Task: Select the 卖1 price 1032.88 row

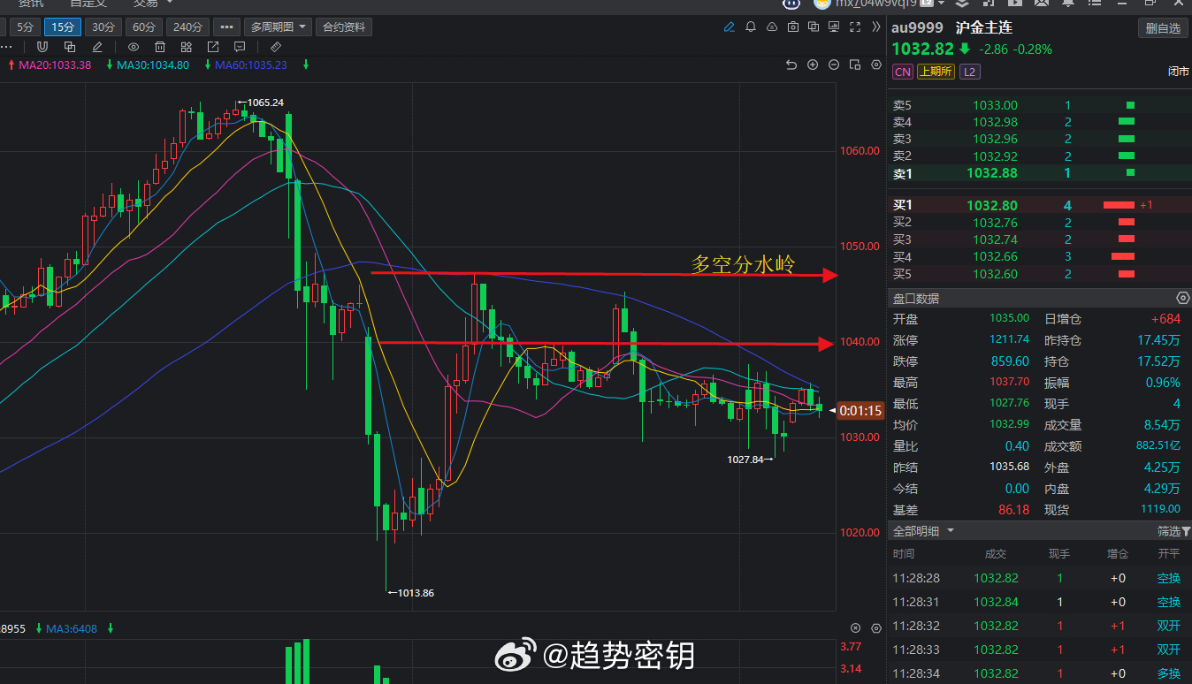Action: coord(1038,173)
